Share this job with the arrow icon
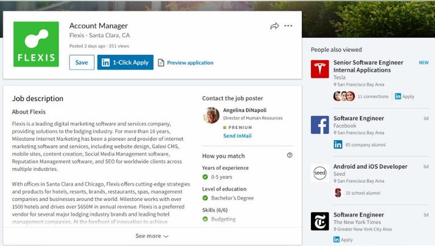 pyautogui.click(x=274, y=26)
